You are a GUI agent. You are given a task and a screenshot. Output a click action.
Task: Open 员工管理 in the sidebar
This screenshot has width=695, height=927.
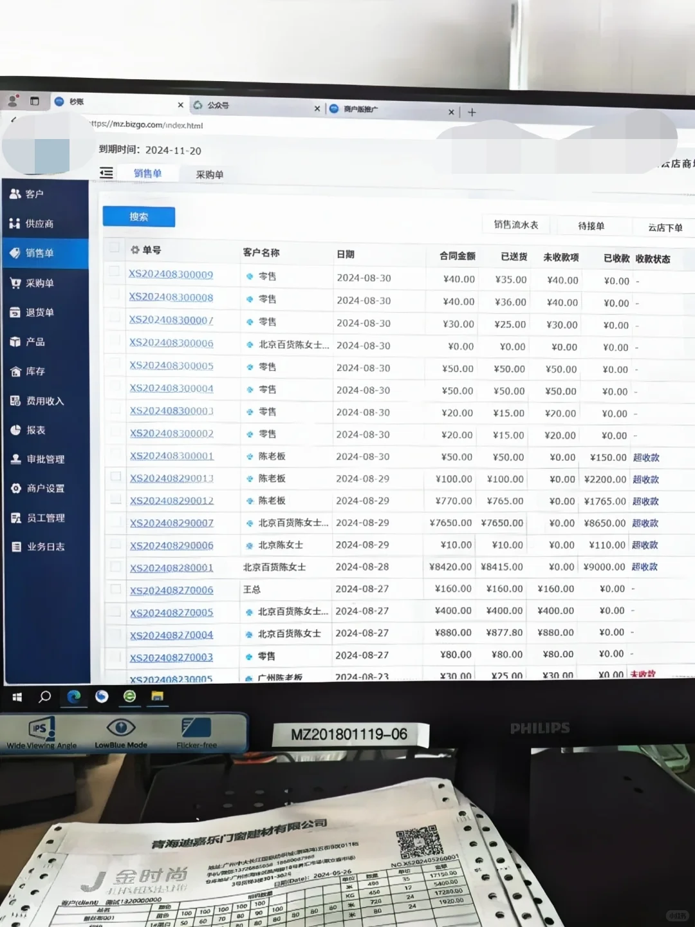tap(38, 518)
